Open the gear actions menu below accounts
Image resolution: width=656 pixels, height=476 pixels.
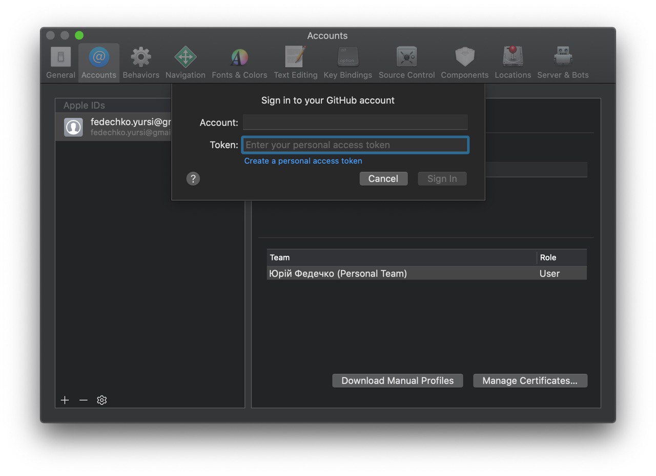point(102,400)
